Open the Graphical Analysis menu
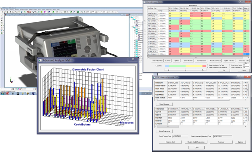 [24, 9]
